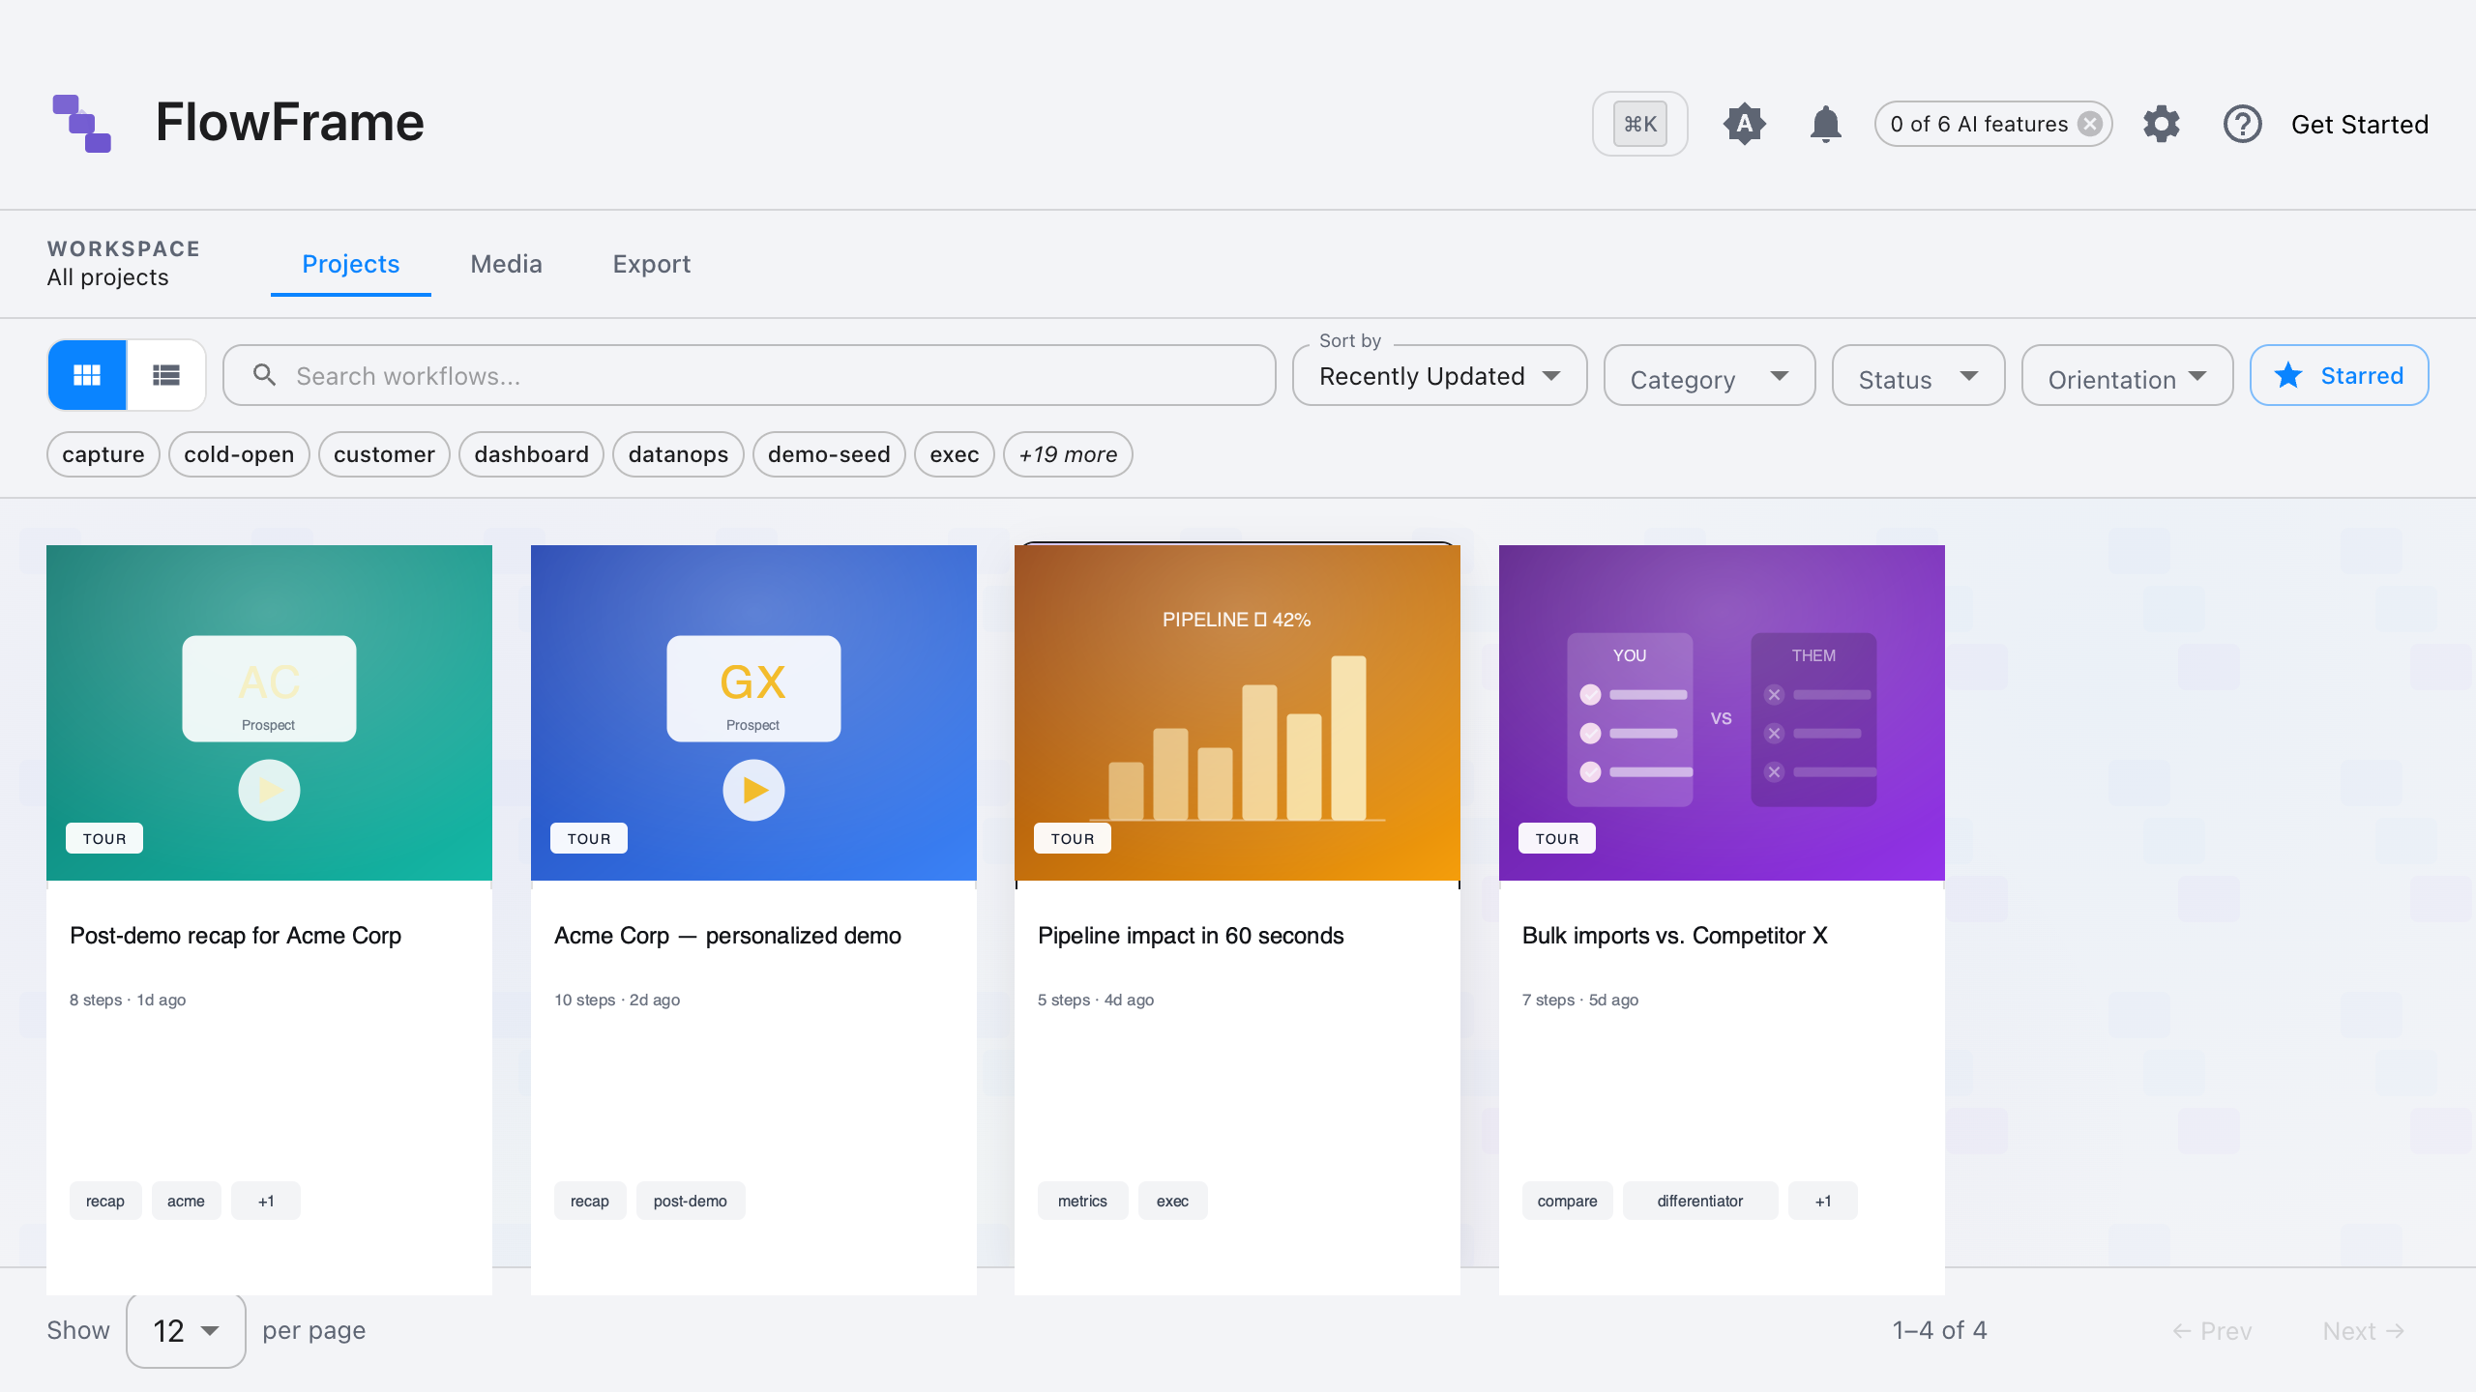Image resolution: width=2476 pixels, height=1392 pixels.
Task: Click the post-demo tag on Acme Corp card
Action: tap(691, 1201)
